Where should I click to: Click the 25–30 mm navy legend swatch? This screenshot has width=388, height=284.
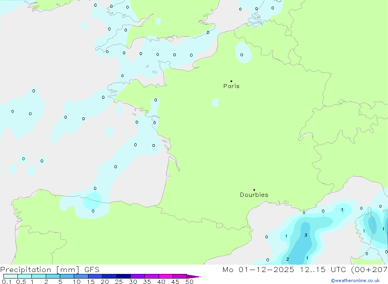click(123, 276)
